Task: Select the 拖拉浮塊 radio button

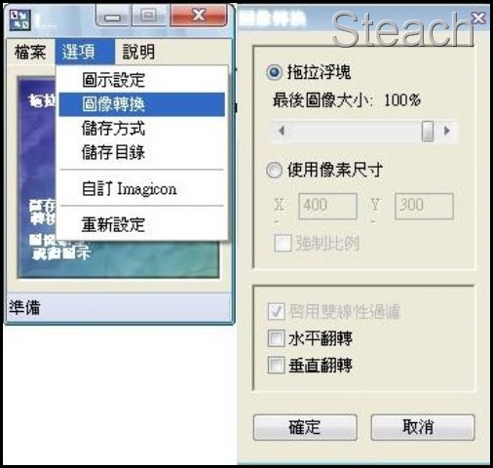Action: 274,72
